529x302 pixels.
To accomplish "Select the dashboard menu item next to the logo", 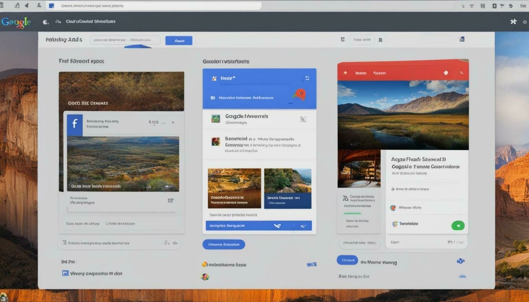I will (x=90, y=21).
